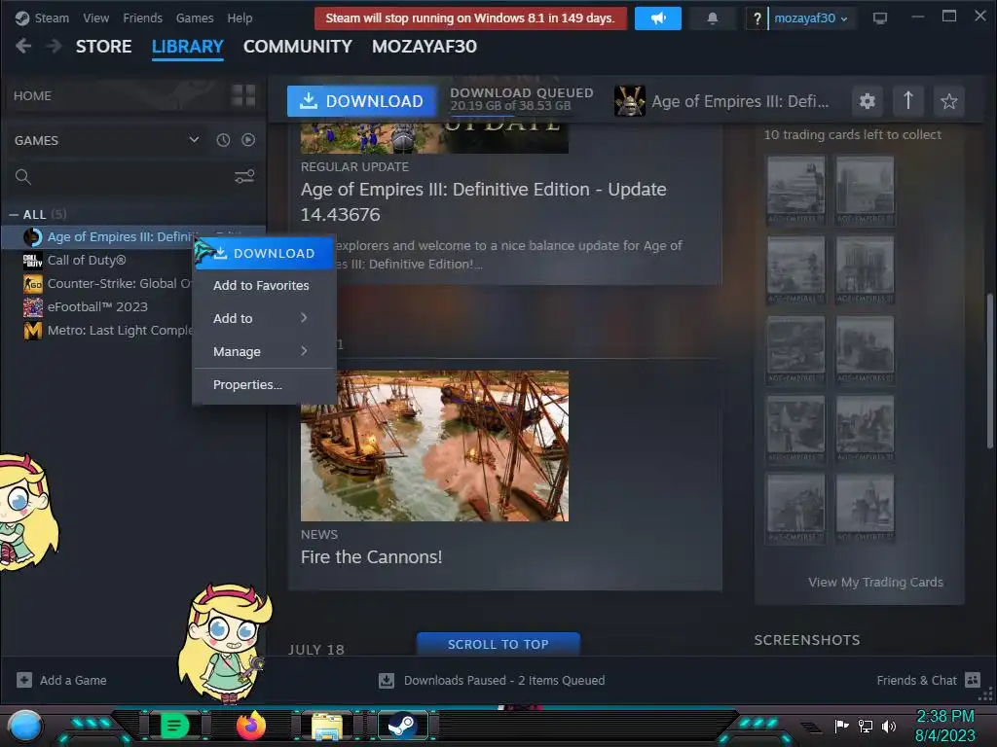The image size is (997, 747).
Task: Open advanced filter options icon
Action: click(x=244, y=177)
